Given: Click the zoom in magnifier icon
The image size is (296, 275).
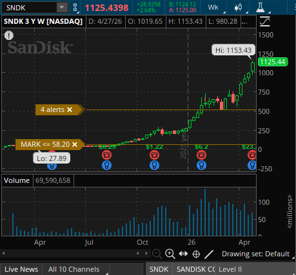Looking at the screenshot, I should (x=170, y=254).
